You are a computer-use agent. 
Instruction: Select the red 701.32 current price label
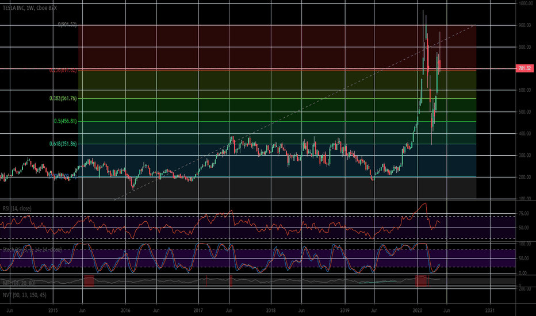click(524, 68)
